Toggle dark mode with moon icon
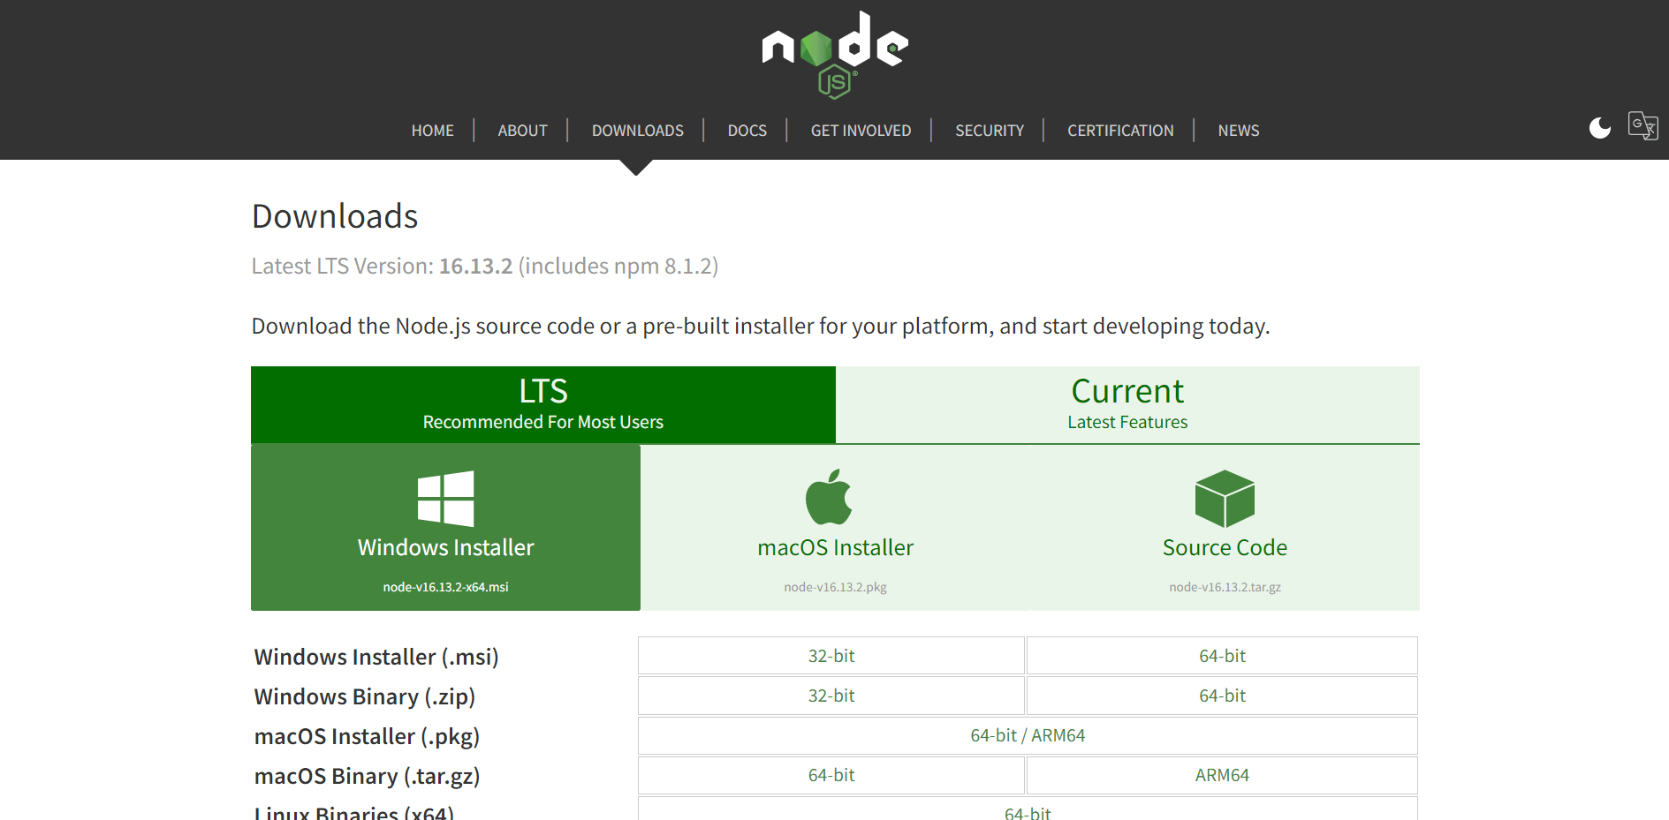Screen dimensions: 1669x820 click(1599, 128)
